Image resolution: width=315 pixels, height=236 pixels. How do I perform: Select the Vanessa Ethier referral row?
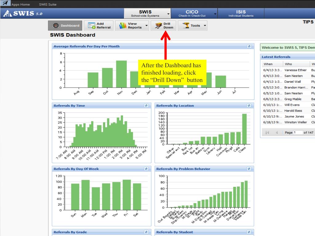click(x=289, y=70)
